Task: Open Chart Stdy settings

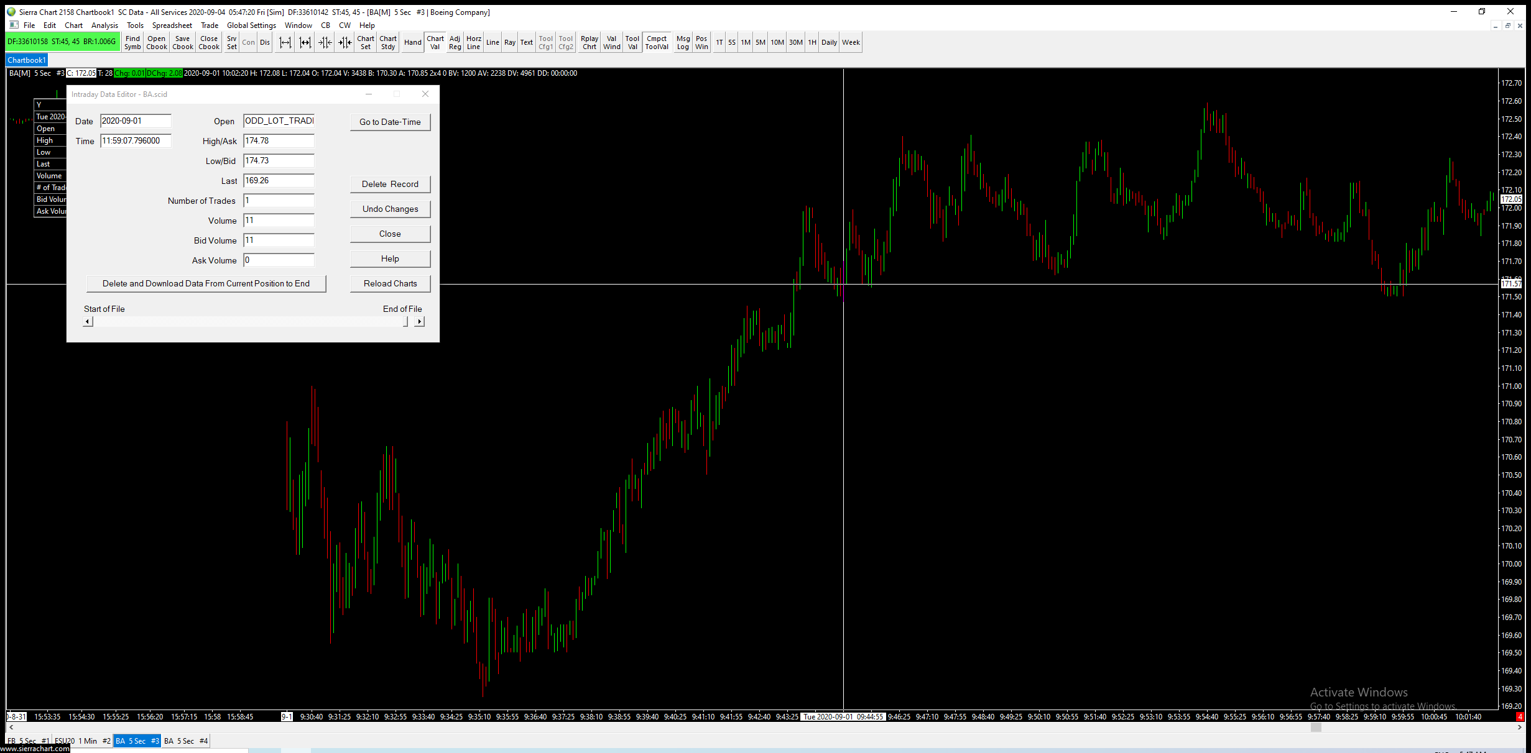Action: 388,42
